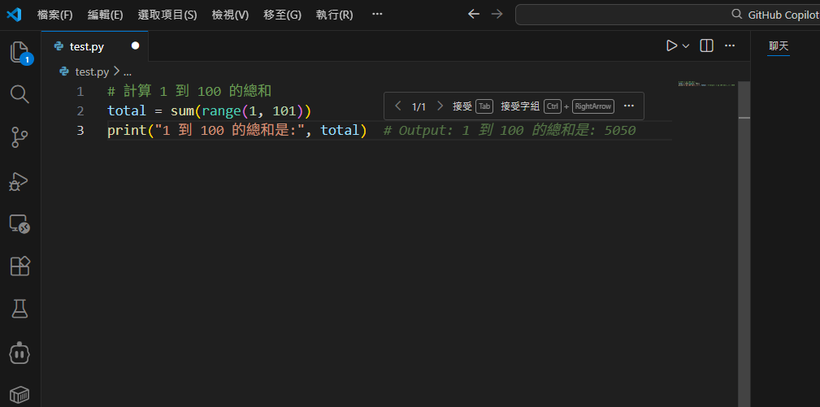This screenshot has width=820, height=407.
Task: Open the 檢視(V) menu
Action: [x=230, y=15]
